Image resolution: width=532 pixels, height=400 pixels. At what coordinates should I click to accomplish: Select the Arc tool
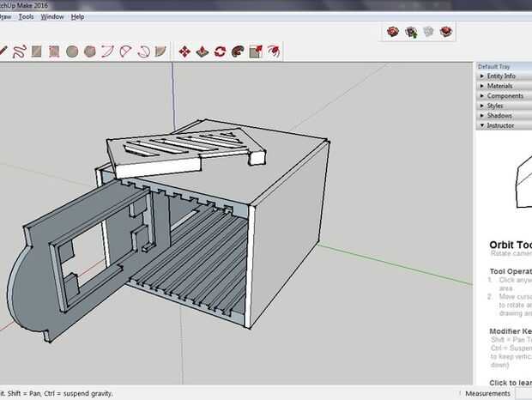tap(107, 52)
